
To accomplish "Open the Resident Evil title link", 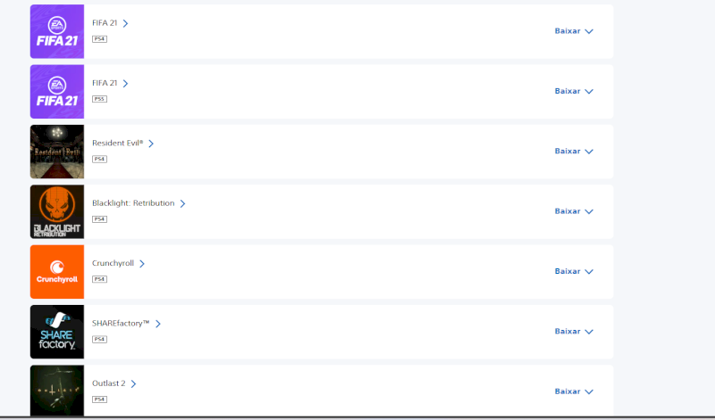I will pos(118,143).
